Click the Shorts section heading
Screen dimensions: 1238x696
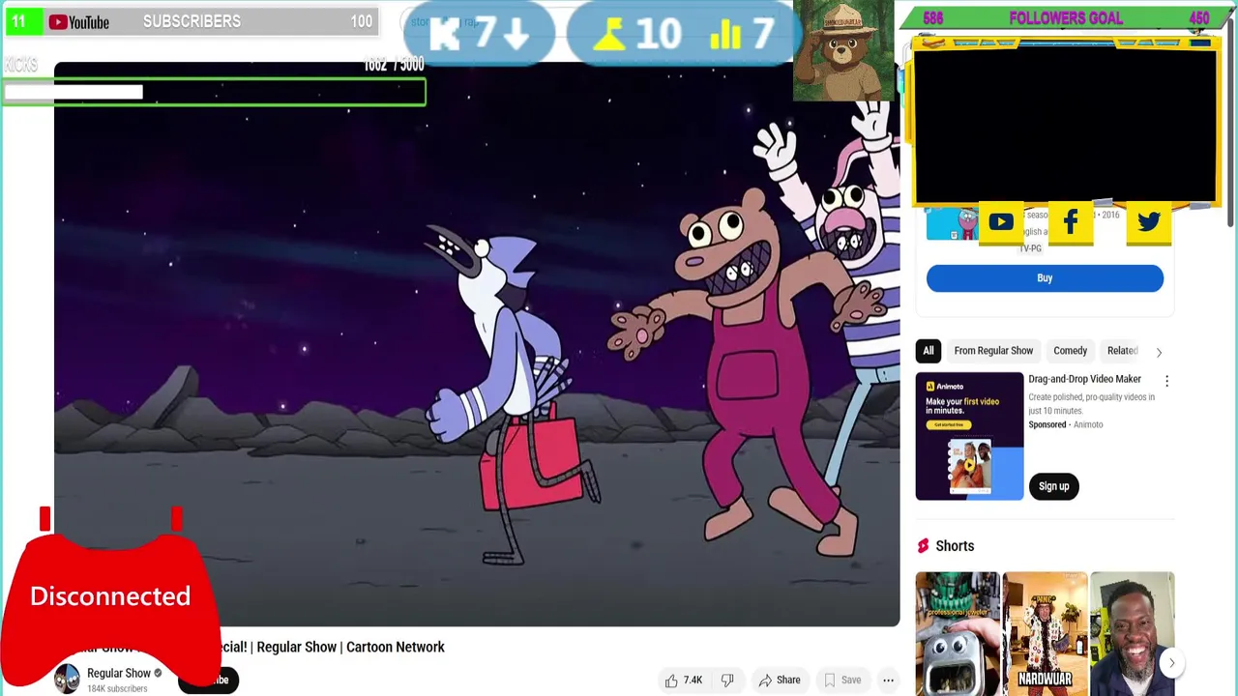click(x=955, y=546)
